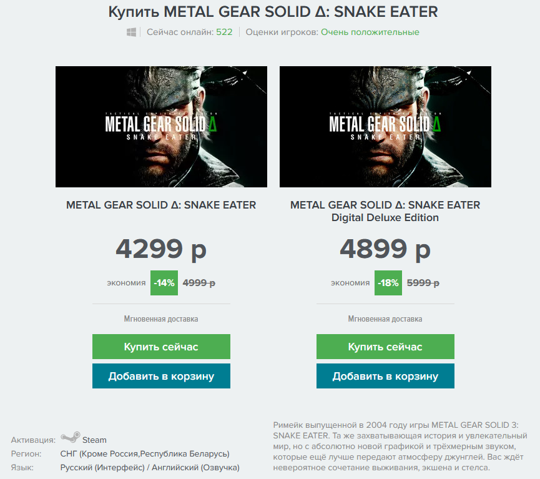
Task: Select the standard edition title text
Action: pos(161,205)
